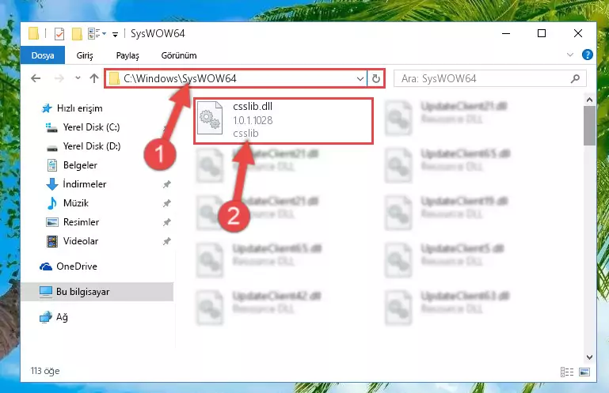
Task: Select OneDrive in the navigation pane
Action: tap(77, 266)
